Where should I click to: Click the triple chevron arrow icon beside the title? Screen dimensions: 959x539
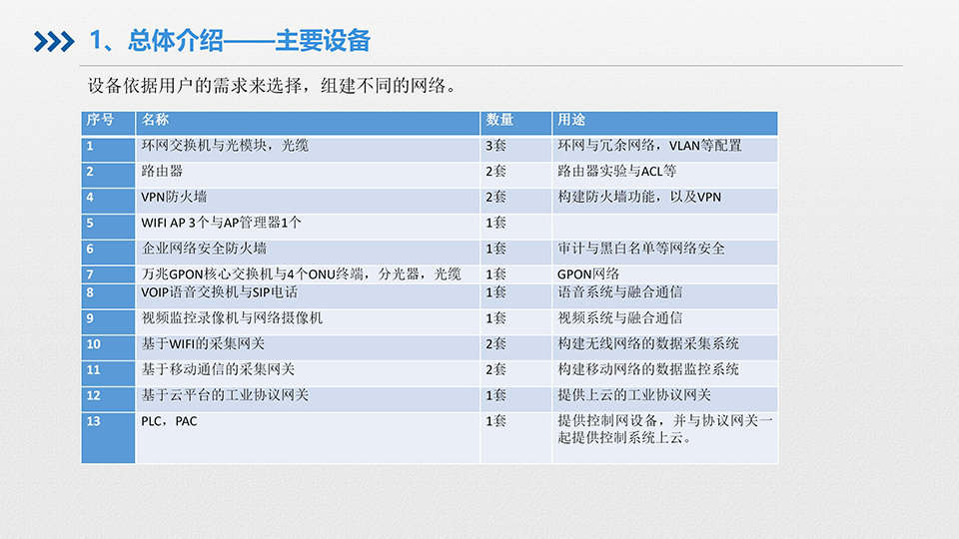click(x=53, y=41)
